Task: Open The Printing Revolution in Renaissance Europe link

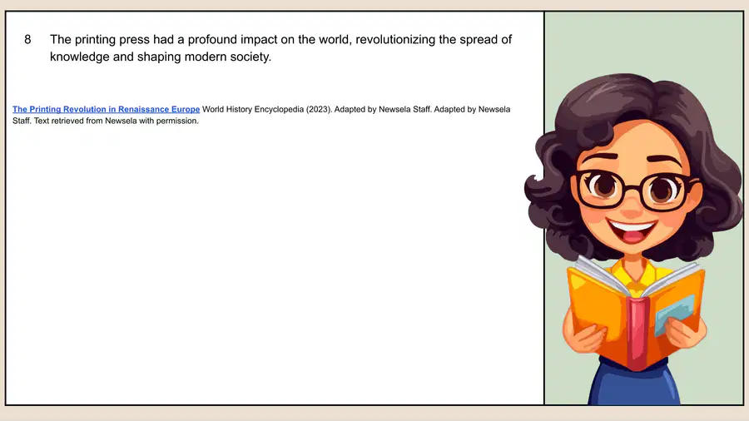Action: click(x=106, y=109)
